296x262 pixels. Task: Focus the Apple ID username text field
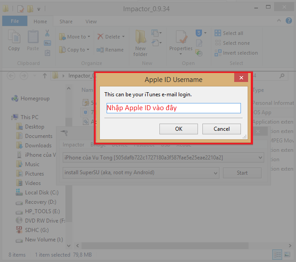[173, 108]
